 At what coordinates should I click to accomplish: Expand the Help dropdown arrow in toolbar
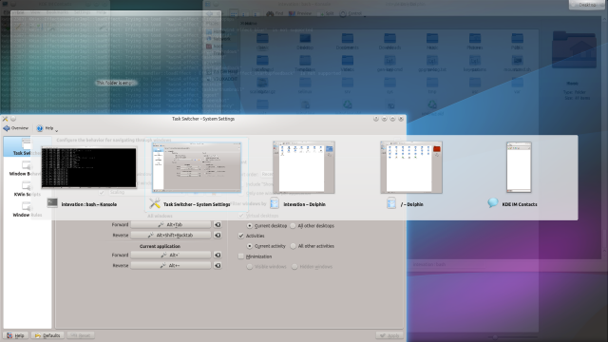(57, 131)
